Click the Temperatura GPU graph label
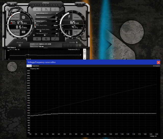 click(74, 50)
